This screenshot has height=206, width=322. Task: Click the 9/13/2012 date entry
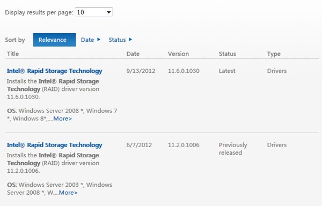(141, 71)
